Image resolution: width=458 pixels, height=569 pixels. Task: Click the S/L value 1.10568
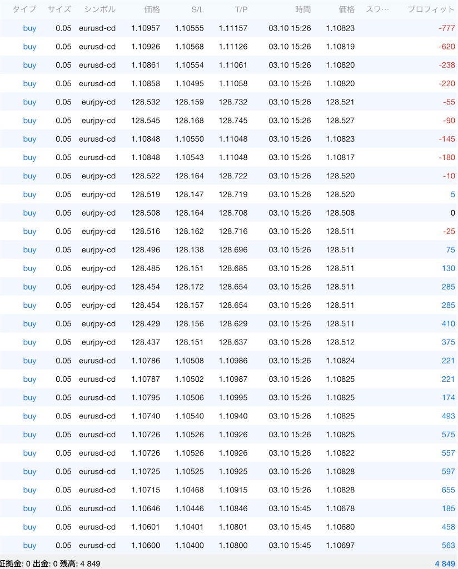click(x=190, y=47)
